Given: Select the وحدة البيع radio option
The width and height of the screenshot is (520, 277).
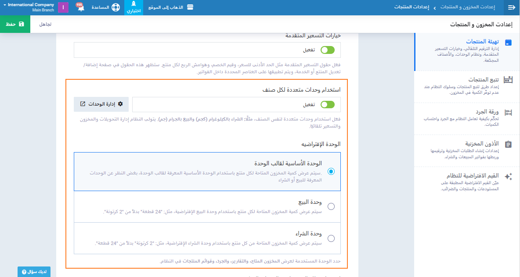Looking at the screenshot, I should pos(331,206).
